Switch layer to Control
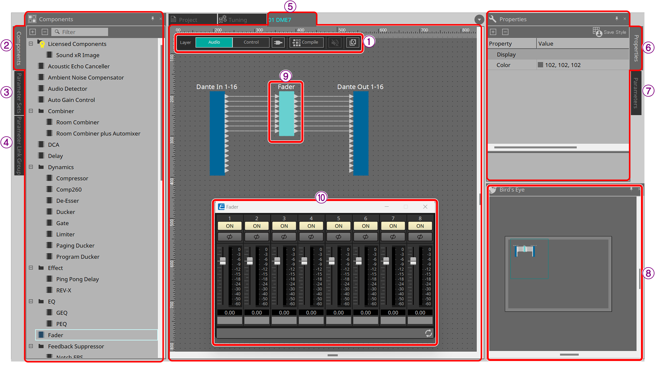The height and width of the screenshot is (365, 655). point(251,42)
